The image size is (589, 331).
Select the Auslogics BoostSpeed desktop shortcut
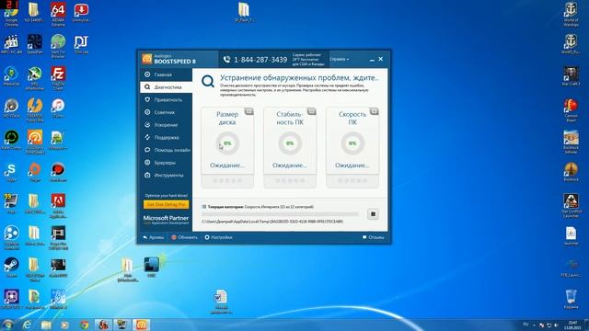click(35, 142)
